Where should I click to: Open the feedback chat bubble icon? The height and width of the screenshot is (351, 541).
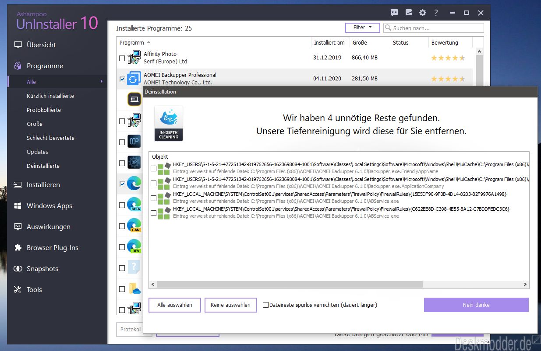394,13
